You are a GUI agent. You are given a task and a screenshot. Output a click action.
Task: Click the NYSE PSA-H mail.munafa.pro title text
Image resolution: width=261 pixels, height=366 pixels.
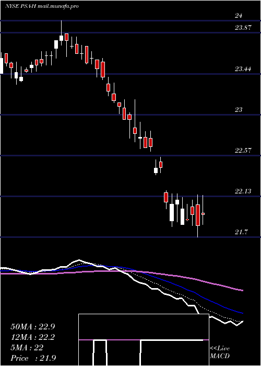42,6
